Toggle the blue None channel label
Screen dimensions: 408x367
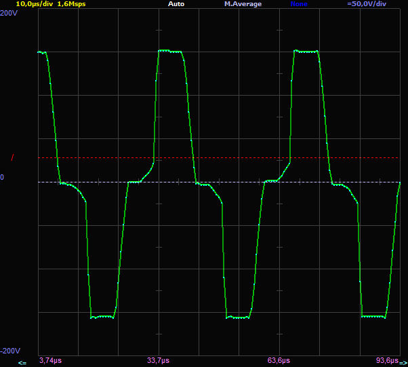point(300,4)
